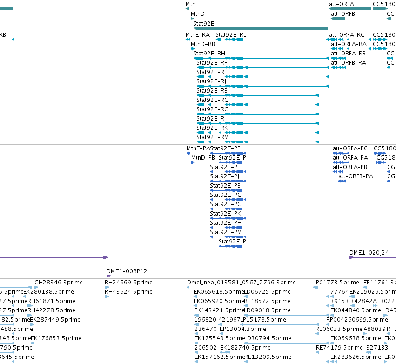Select the RH61871.5prime EST label
This screenshot has height=364, width=396.
pyautogui.click(x=51, y=301)
